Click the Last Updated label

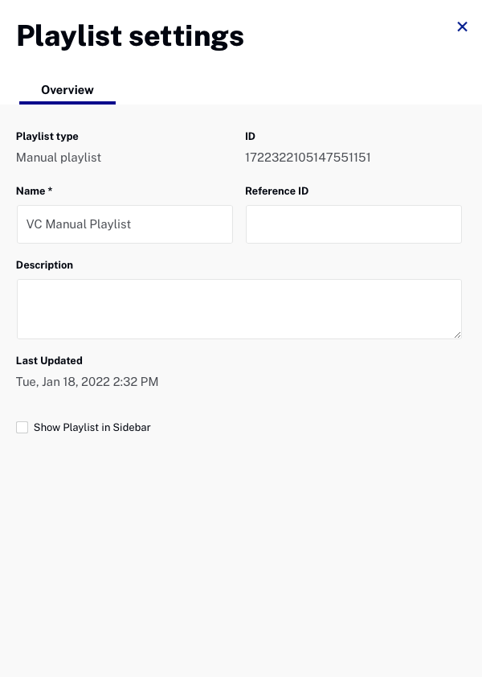[x=49, y=360]
